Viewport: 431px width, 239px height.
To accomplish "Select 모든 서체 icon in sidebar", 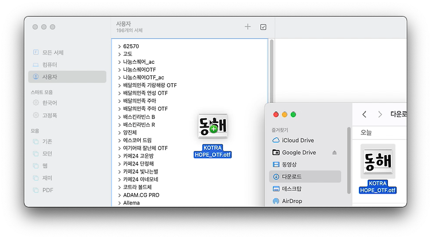I will coord(36,52).
